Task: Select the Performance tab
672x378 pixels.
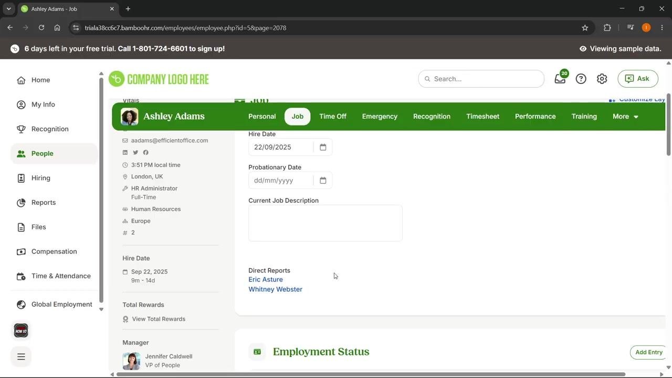Action: pos(535,117)
